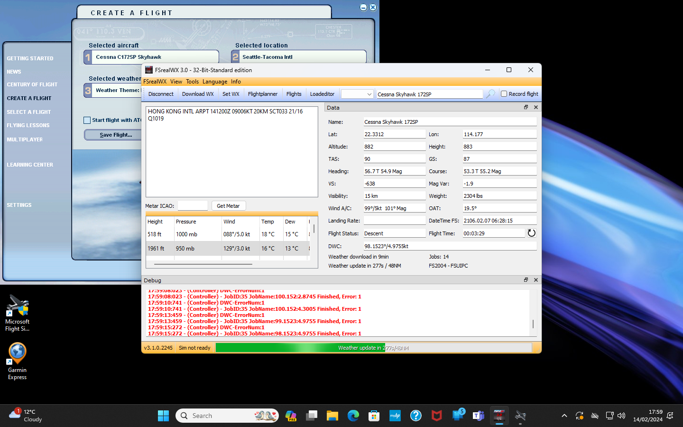
Task: Open the FSrealWX menu
Action: [155, 82]
